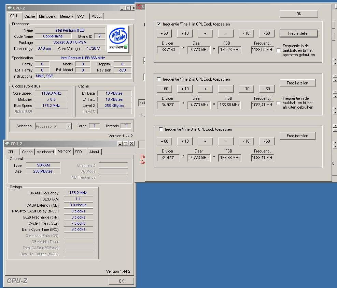Switch to About tab in lower CPU-Z window
This screenshot has width=337, height=288.
[x=94, y=152]
